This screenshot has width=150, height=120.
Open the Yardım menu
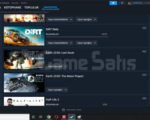pos(24,3)
